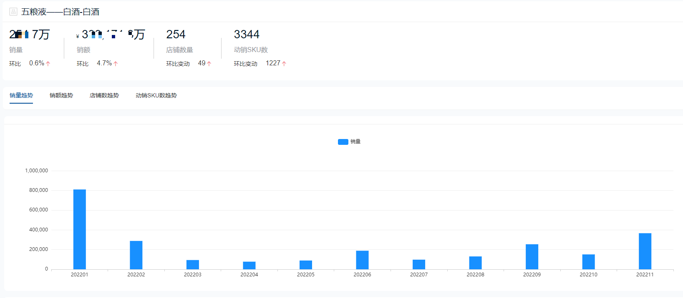
Task: Click the up arrow next to 49
Action: pyautogui.click(x=209, y=64)
